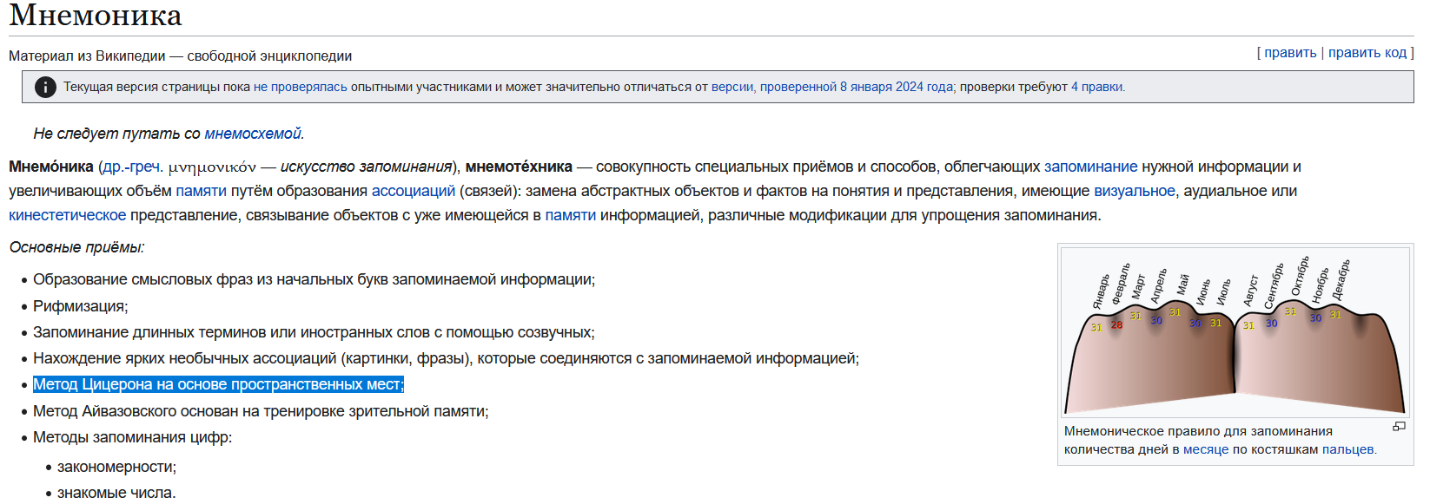Open the 'править код' source edit link
Viewport: 1430px width, 504px height.
coord(1367,53)
